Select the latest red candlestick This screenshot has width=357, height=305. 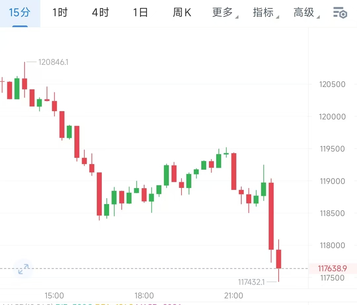point(279,259)
